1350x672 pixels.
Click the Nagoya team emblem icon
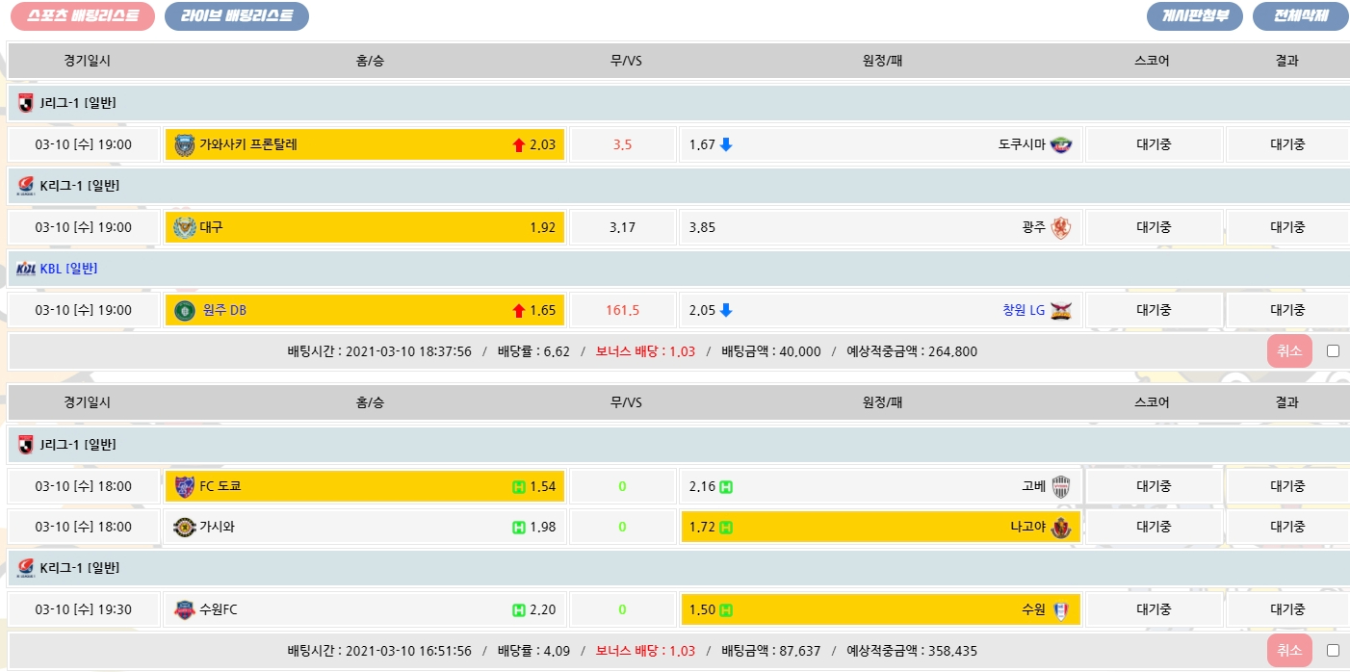[1061, 528]
